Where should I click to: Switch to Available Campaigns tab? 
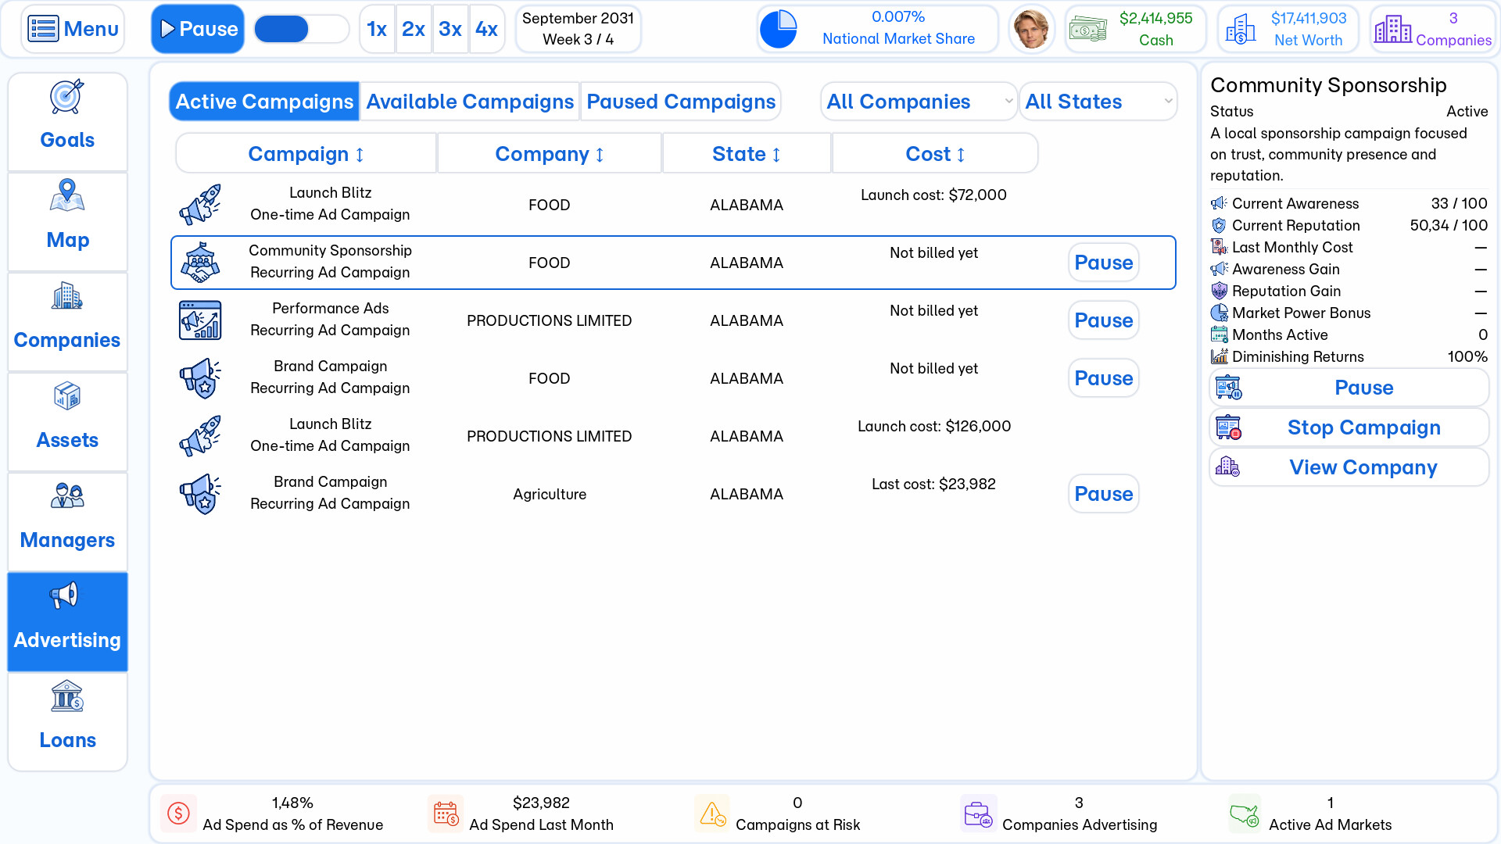click(470, 102)
